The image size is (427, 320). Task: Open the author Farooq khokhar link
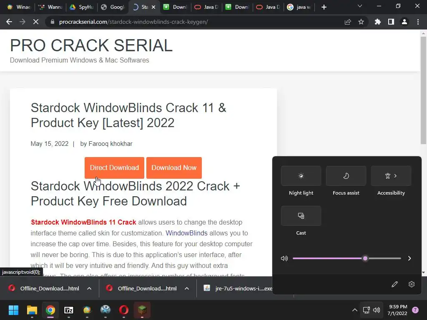click(110, 144)
